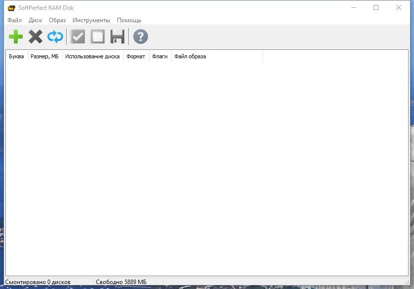Close the SoftPerfect RAM Disk window
Screen dimensions: 414x289
click(399, 8)
